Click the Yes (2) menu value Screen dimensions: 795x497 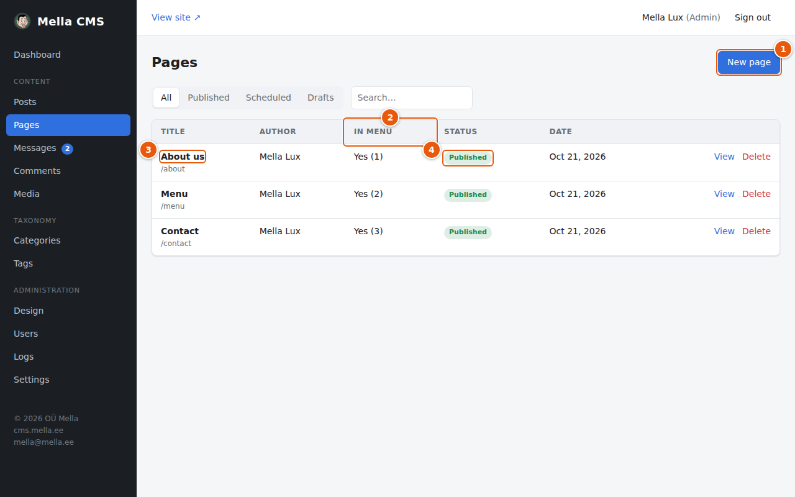368,194
